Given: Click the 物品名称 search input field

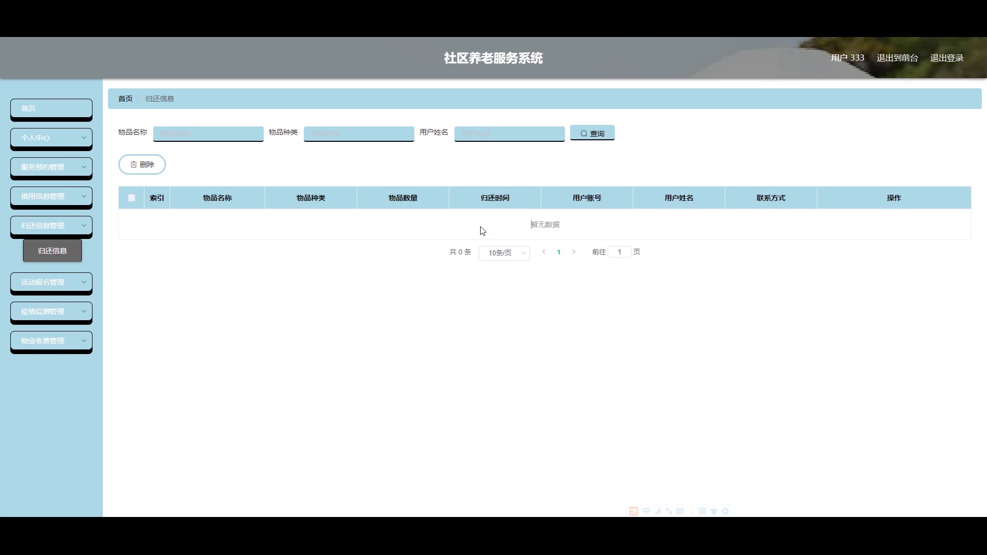Looking at the screenshot, I should coord(208,134).
